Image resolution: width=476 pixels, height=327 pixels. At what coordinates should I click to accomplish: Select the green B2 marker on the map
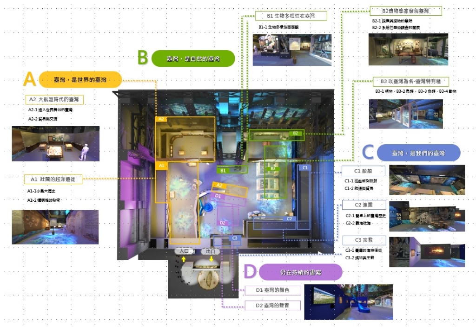click(x=295, y=134)
